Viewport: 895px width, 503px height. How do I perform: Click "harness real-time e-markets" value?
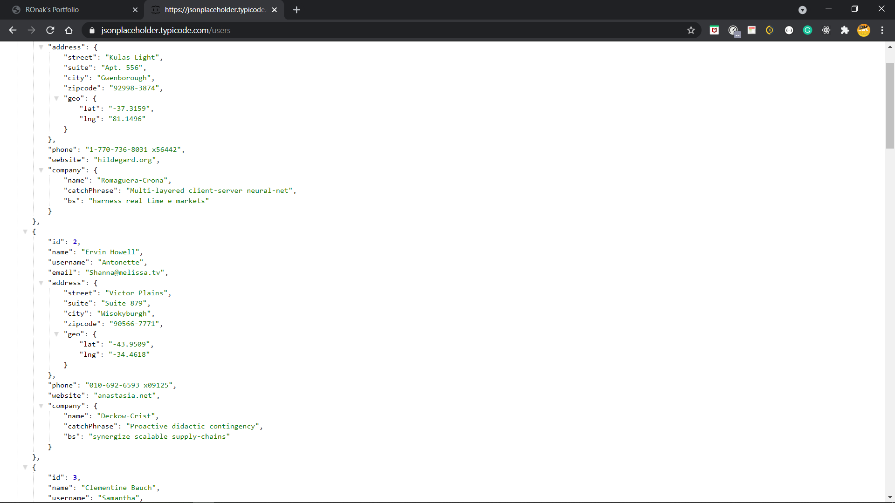(x=149, y=201)
